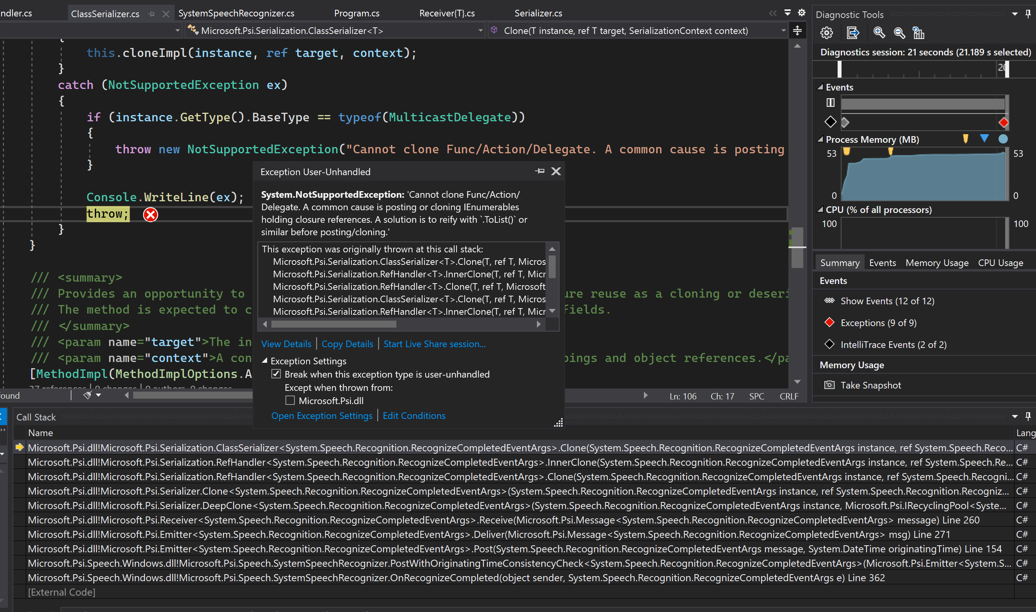Open the Memory Usage tab
Image resolution: width=1036 pixels, height=612 pixels.
click(x=936, y=263)
